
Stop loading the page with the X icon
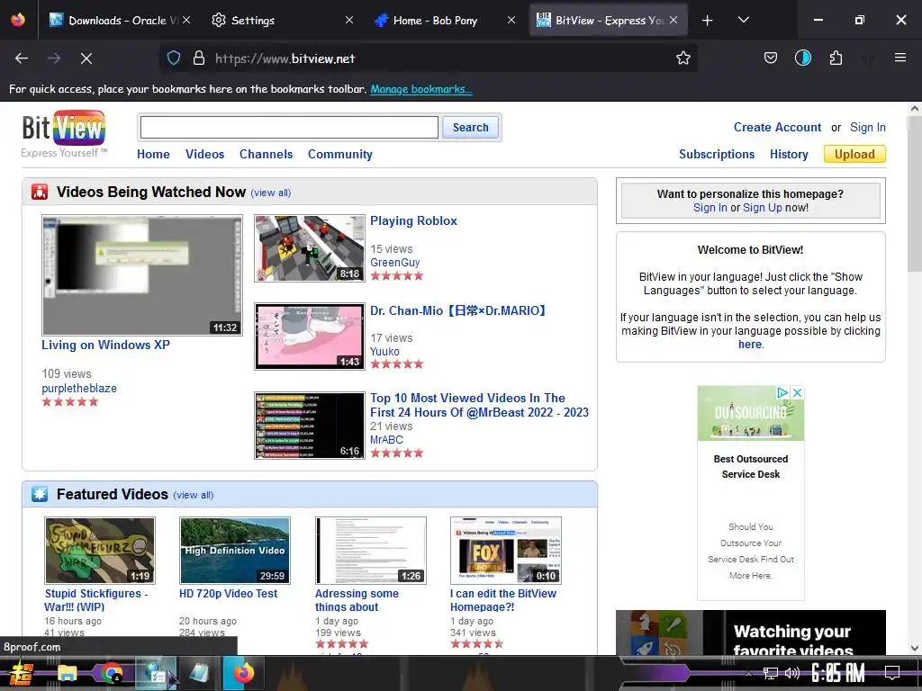(x=86, y=58)
